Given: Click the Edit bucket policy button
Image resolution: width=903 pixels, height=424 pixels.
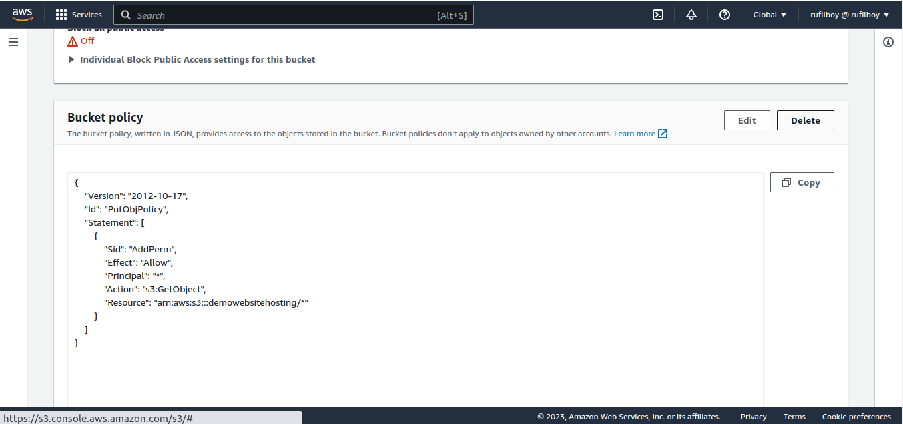Looking at the screenshot, I should point(747,120).
